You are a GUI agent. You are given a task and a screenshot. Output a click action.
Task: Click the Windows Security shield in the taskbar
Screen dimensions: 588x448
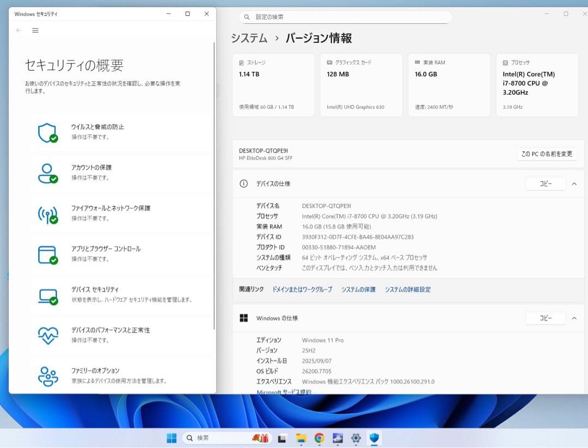[374, 438]
